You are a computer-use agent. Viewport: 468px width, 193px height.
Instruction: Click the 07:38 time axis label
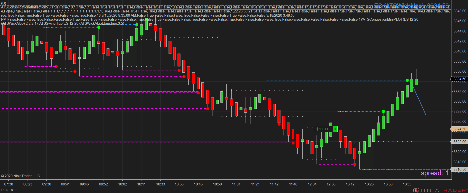click(9, 184)
